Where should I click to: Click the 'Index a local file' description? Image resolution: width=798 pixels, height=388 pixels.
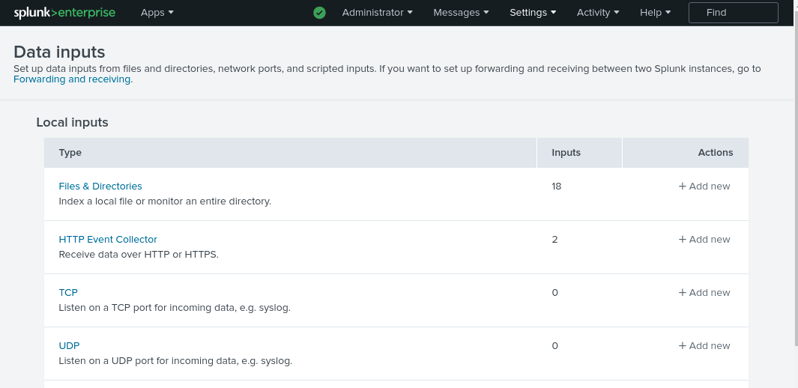coord(165,201)
